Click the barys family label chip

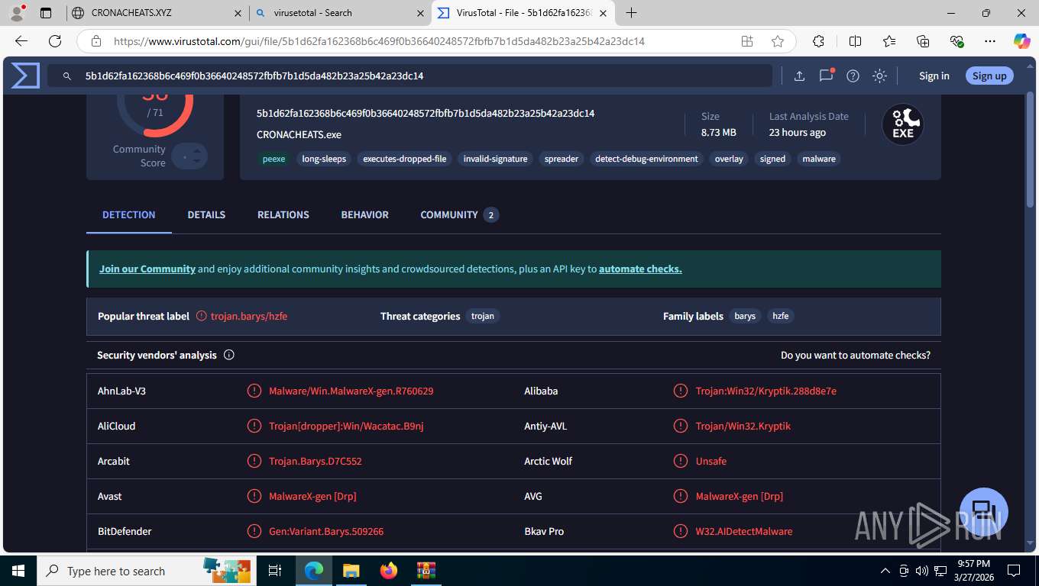(745, 316)
